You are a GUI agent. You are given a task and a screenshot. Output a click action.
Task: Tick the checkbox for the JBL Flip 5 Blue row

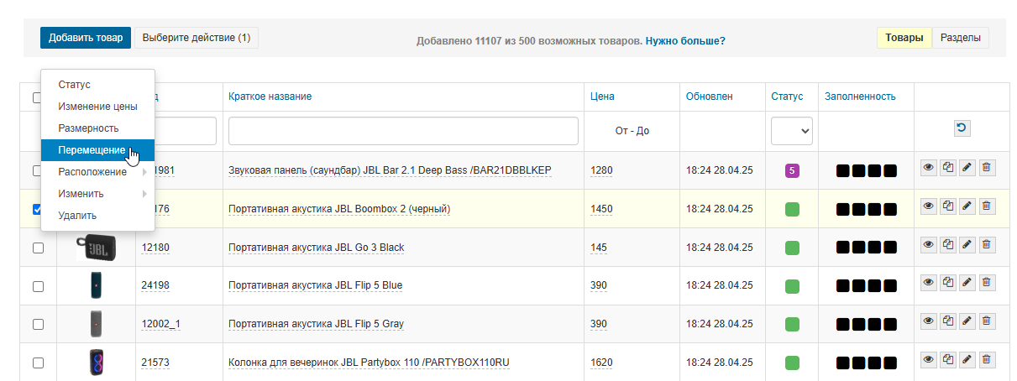(x=38, y=286)
